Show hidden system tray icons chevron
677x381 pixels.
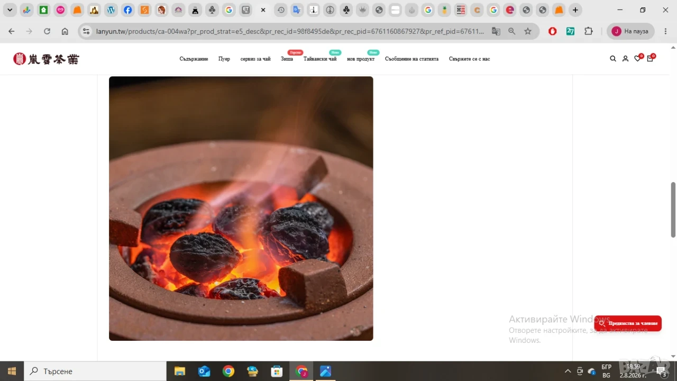(568, 371)
